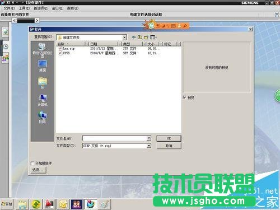Expand the File name (文件名) dropdown arrow

149,138
